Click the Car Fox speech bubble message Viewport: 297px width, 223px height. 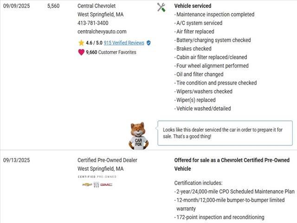225,133
